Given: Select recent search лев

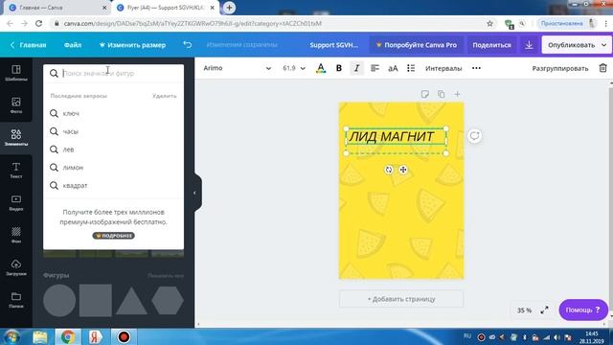Looking at the screenshot, I should pyautogui.click(x=113, y=149).
